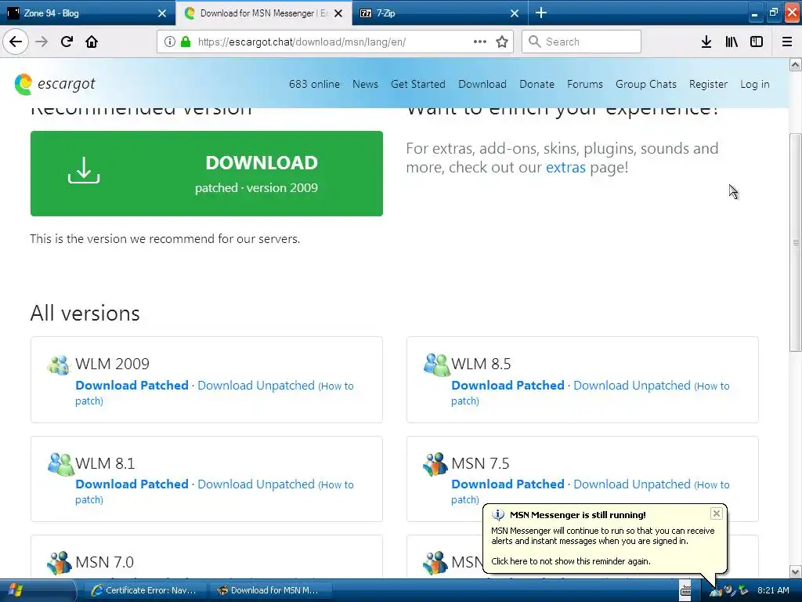
Task: Close the Download for MSN Messenger tab
Action: (338, 13)
